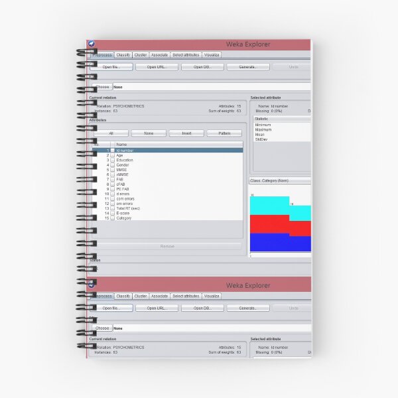Click the Invert selection button
The height and width of the screenshot is (398, 398).
186,133
